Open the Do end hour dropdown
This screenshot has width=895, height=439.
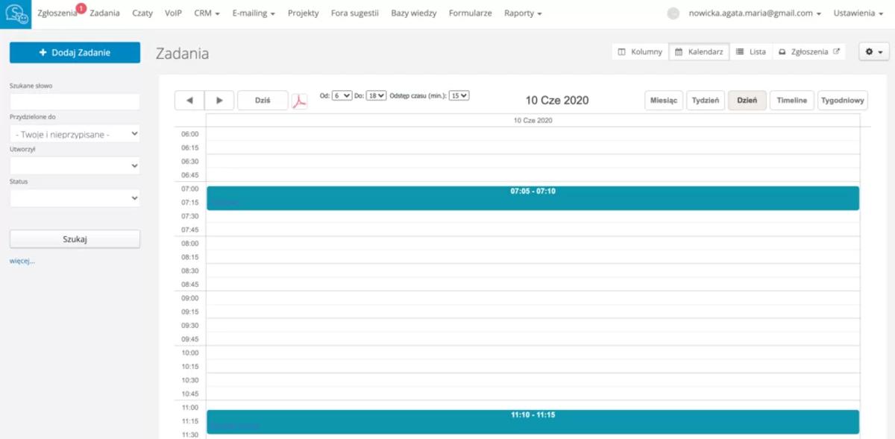[376, 95]
